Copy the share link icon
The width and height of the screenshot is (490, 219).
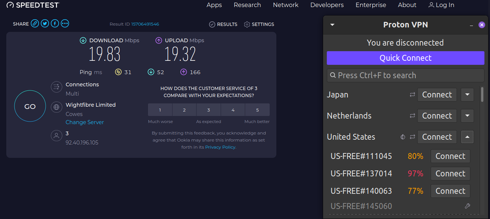35,24
